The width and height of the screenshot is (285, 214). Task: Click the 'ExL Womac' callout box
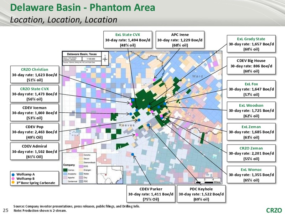point(251,174)
